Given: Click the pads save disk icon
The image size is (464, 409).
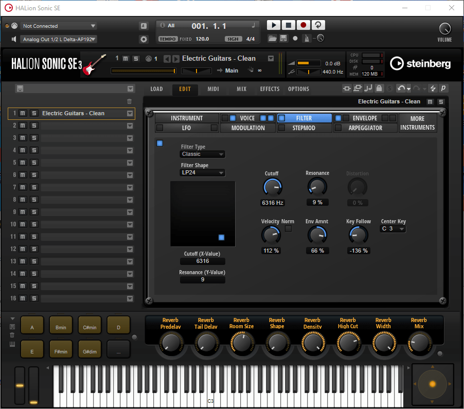Looking at the screenshot, I should (x=12, y=327).
